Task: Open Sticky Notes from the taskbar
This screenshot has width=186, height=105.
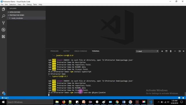Action: (77, 102)
